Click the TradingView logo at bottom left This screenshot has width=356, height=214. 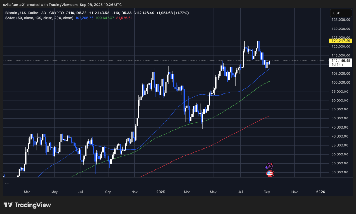[27, 205]
